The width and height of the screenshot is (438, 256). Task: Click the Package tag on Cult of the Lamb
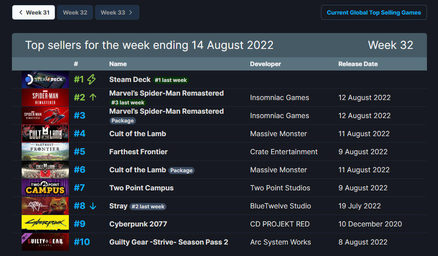point(181,170)
